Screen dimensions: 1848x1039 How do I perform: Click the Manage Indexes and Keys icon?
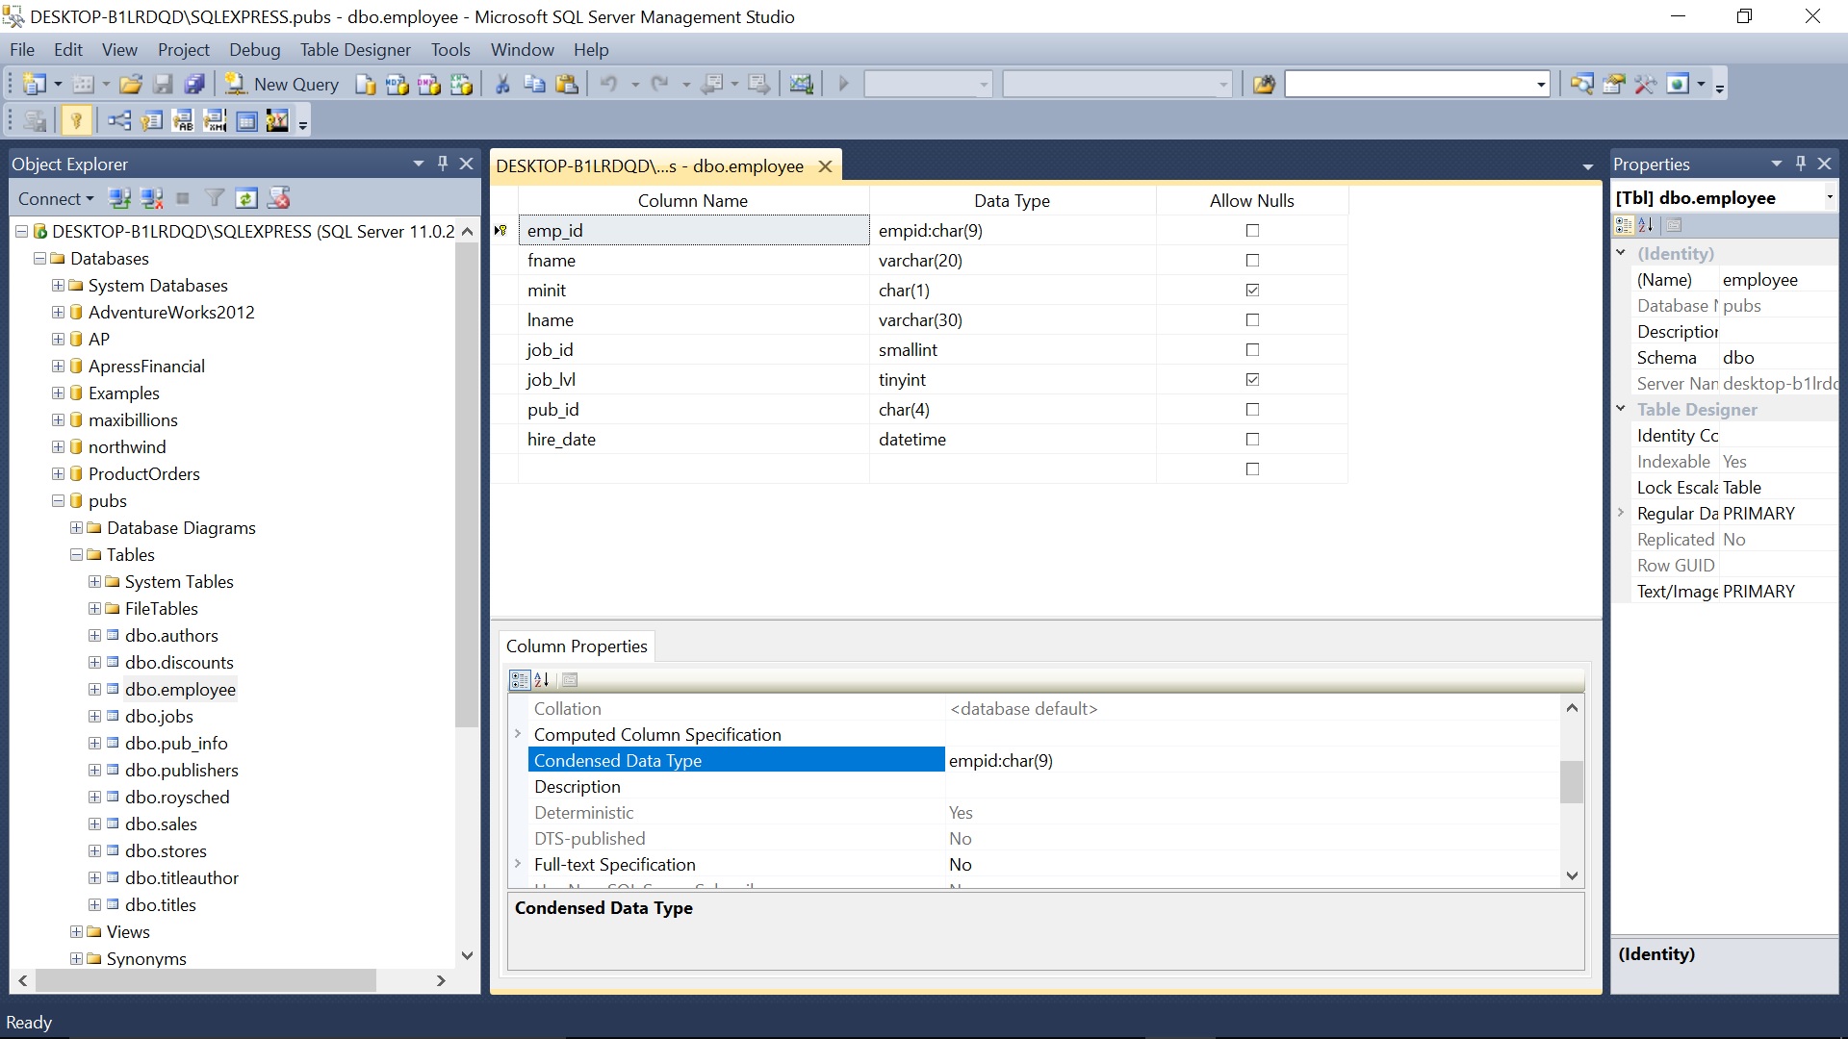(x=151, y=120)
